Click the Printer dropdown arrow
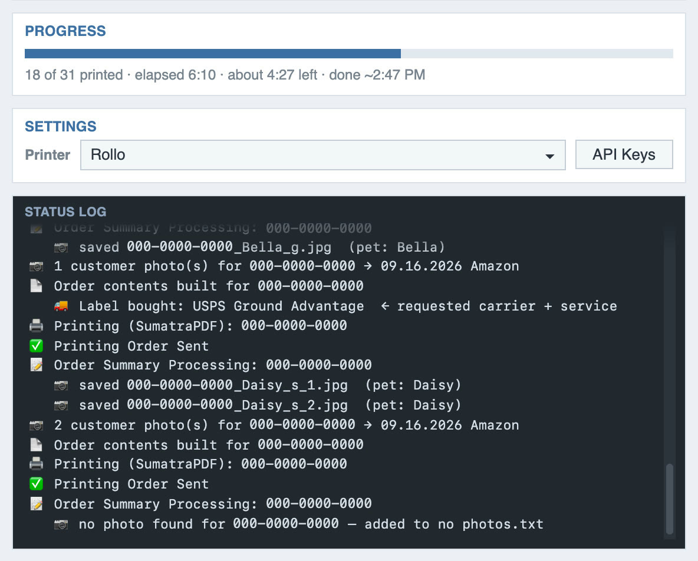This screenshot has width=698, height=561. 550,156
